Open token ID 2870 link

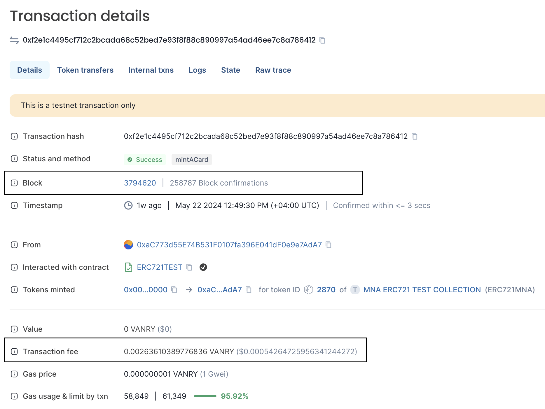coord(326,290)
